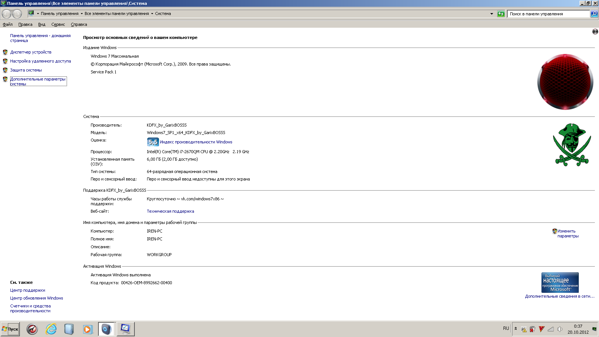
Task: Open the Файл menu
Action: 7,24
